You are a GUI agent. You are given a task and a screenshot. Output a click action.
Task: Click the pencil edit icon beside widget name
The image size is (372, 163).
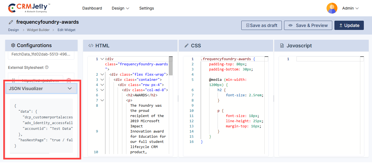pos(11,22)
